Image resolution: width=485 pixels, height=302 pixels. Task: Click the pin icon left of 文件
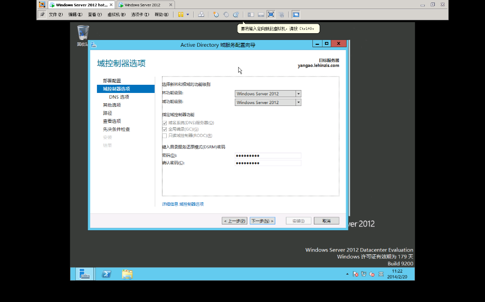coord(42,14)
